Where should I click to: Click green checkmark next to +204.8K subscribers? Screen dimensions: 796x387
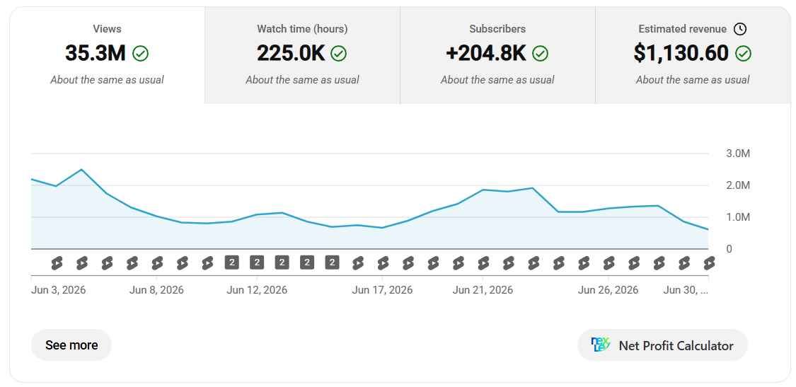click(x=541, y=53)
